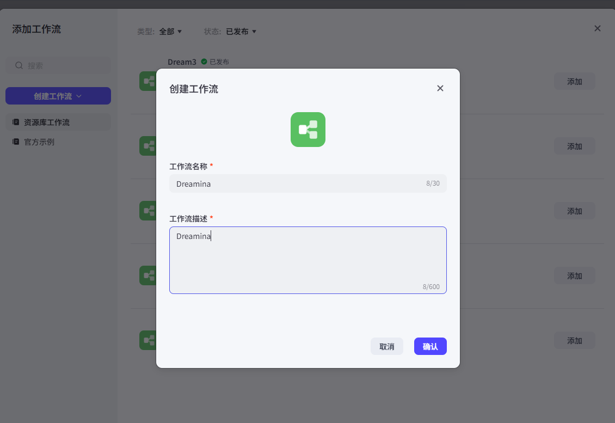Click the 取消 button
615x423 pixels.
387,346
